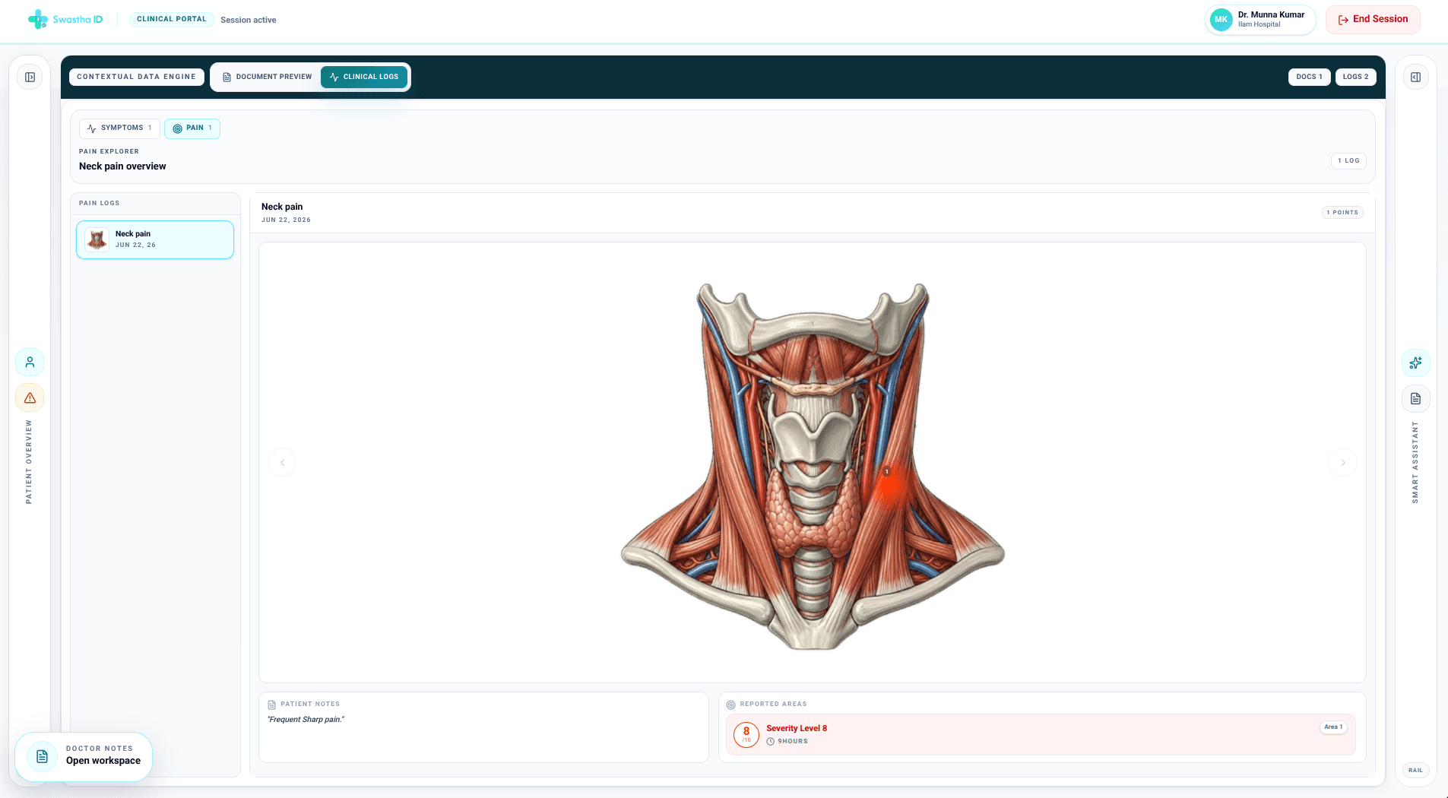Viewport: 1448px width, 798px height.
Task: Select the Pain tab
Action: point(192,128)
